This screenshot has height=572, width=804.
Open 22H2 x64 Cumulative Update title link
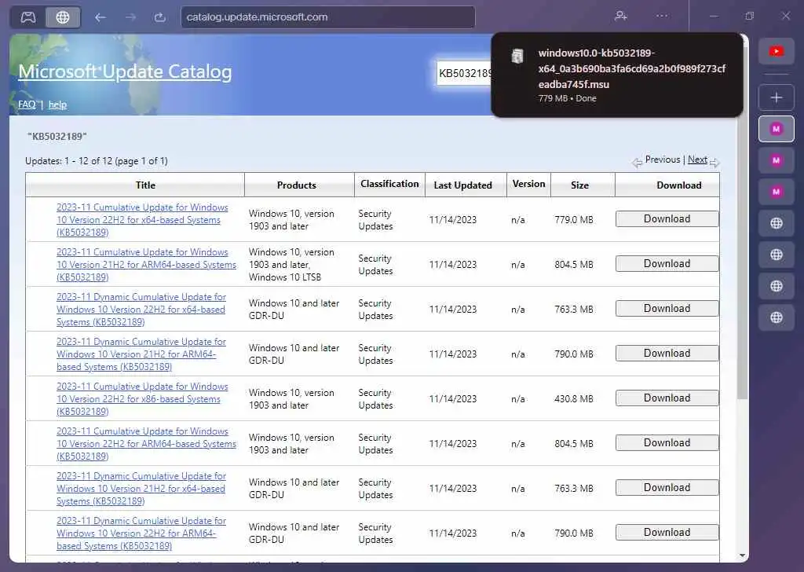pyautogui.click(x=142, y=219)
